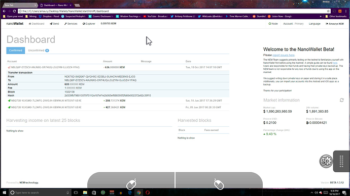Viewport: 350px width, 196px height.
Task: Open the mouse settings gear overlay
Action: pos(326,161)
